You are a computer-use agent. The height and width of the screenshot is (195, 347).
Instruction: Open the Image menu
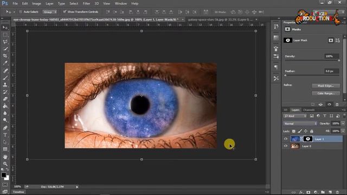(x=36, y=4)
